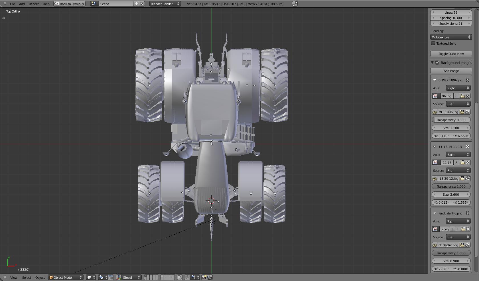The width and height of the screenshot is (479, 281).
Task: Click the Add Image button
Action: [x=451, y=71]
